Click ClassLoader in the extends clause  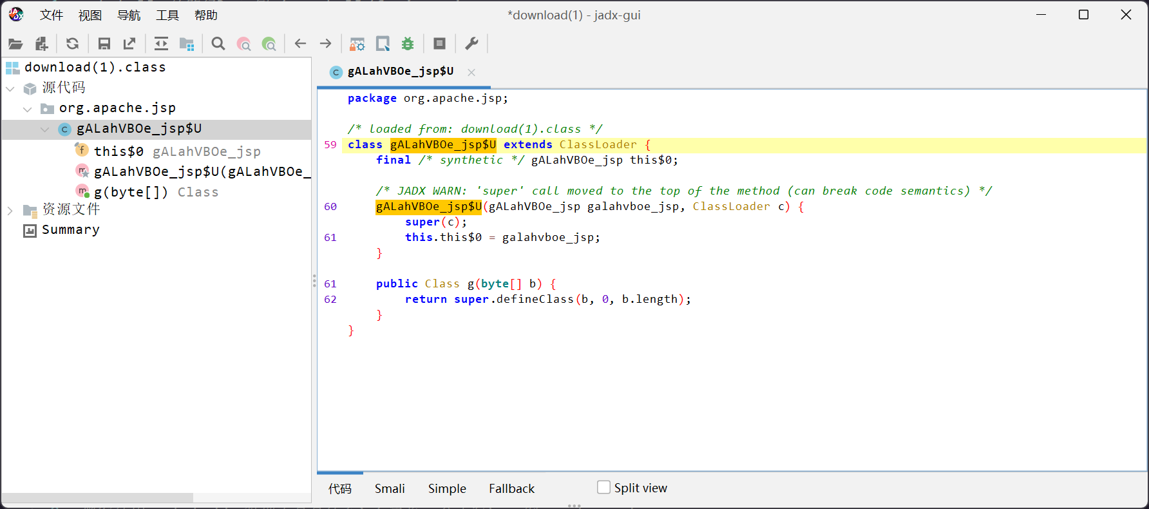tap(598, 145)
